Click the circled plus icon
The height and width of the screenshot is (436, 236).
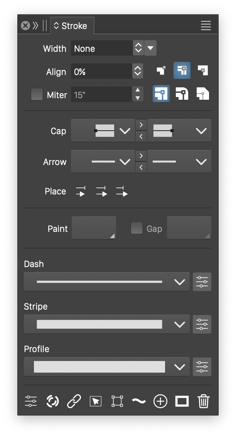(160, 401)
